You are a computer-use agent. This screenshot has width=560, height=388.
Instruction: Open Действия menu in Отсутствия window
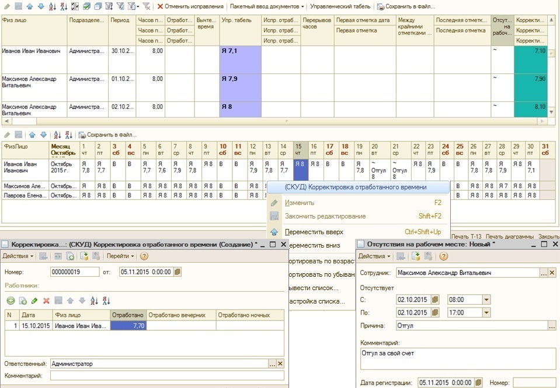click(x=374, y=256)
